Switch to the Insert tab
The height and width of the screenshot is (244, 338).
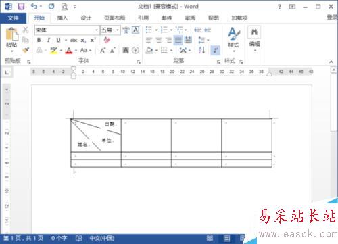coord(62,18)
